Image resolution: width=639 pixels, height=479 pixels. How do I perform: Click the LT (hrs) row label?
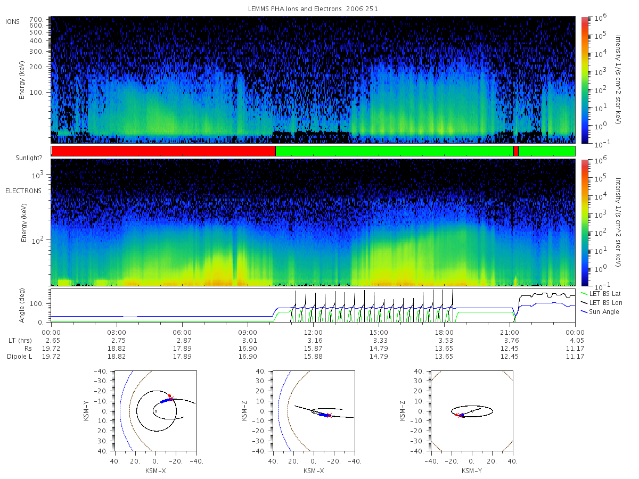(x=21, y=341)
